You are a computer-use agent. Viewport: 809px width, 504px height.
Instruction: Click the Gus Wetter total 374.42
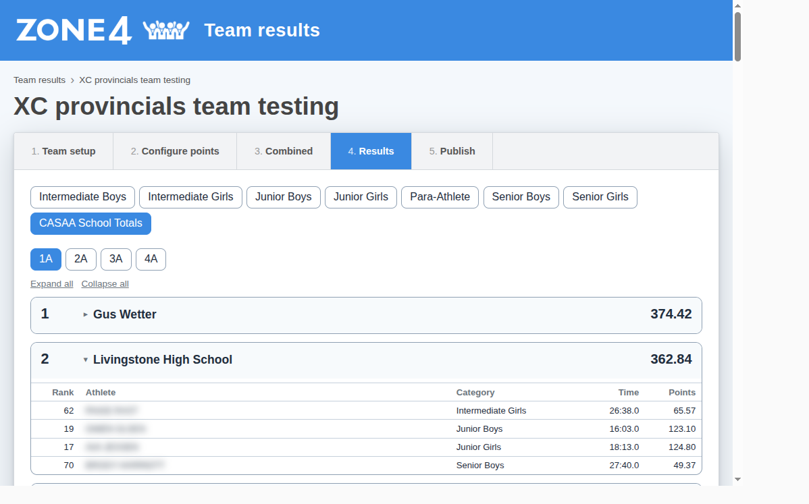(671, 314)
